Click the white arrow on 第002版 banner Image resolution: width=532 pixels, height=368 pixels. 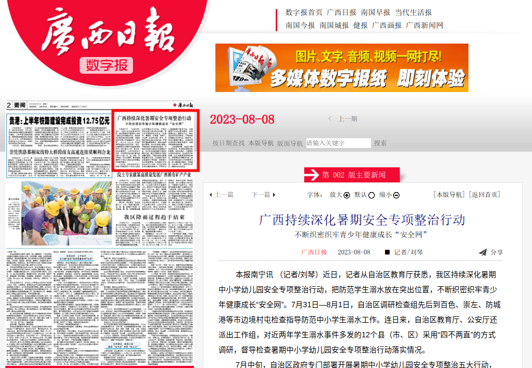pos(311,175)
